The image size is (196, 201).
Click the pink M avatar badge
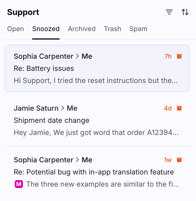(x=18, y=184)
